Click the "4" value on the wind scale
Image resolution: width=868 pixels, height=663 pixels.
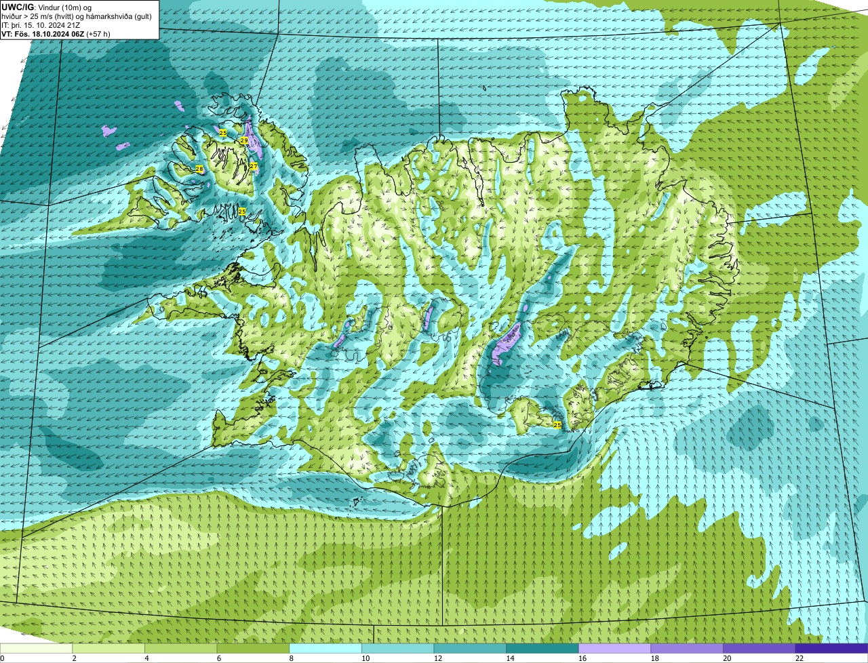click(x=146, y=658)
